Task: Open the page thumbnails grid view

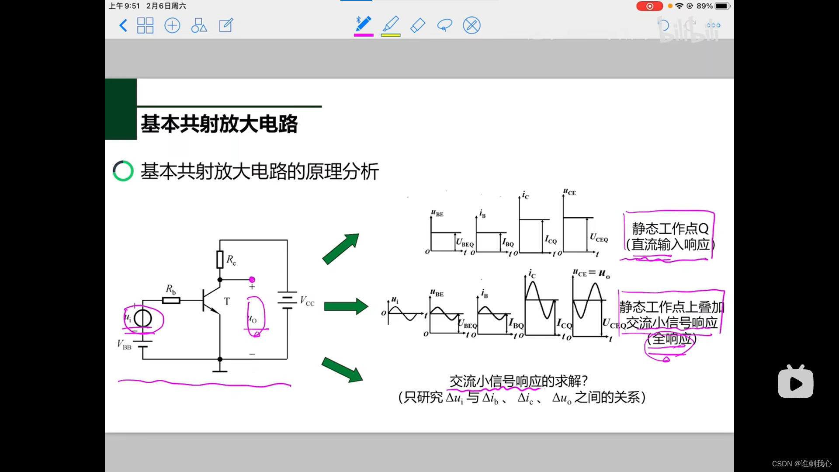Action: click(145, 25)
